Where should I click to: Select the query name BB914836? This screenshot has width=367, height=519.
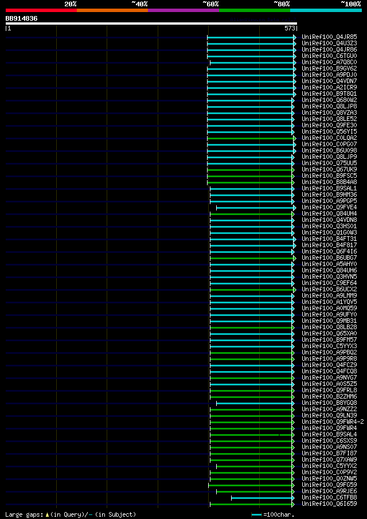coord(22,19)
